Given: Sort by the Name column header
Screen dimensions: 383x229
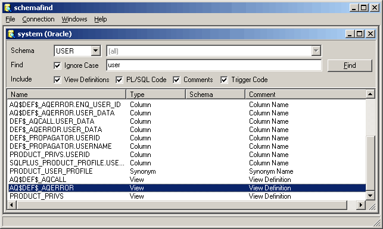Looking at the screenshot, I should tap(67, 95).
